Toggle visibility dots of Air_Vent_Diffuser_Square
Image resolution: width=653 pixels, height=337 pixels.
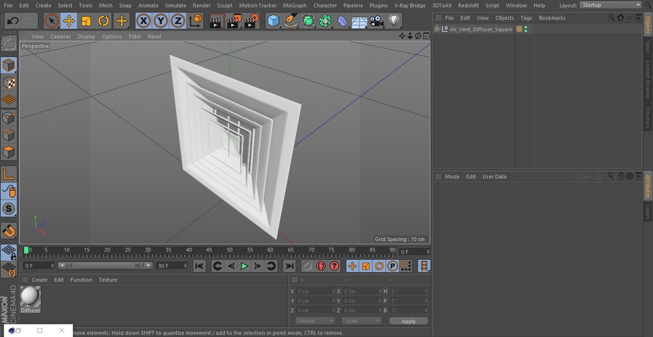(526, 29)
